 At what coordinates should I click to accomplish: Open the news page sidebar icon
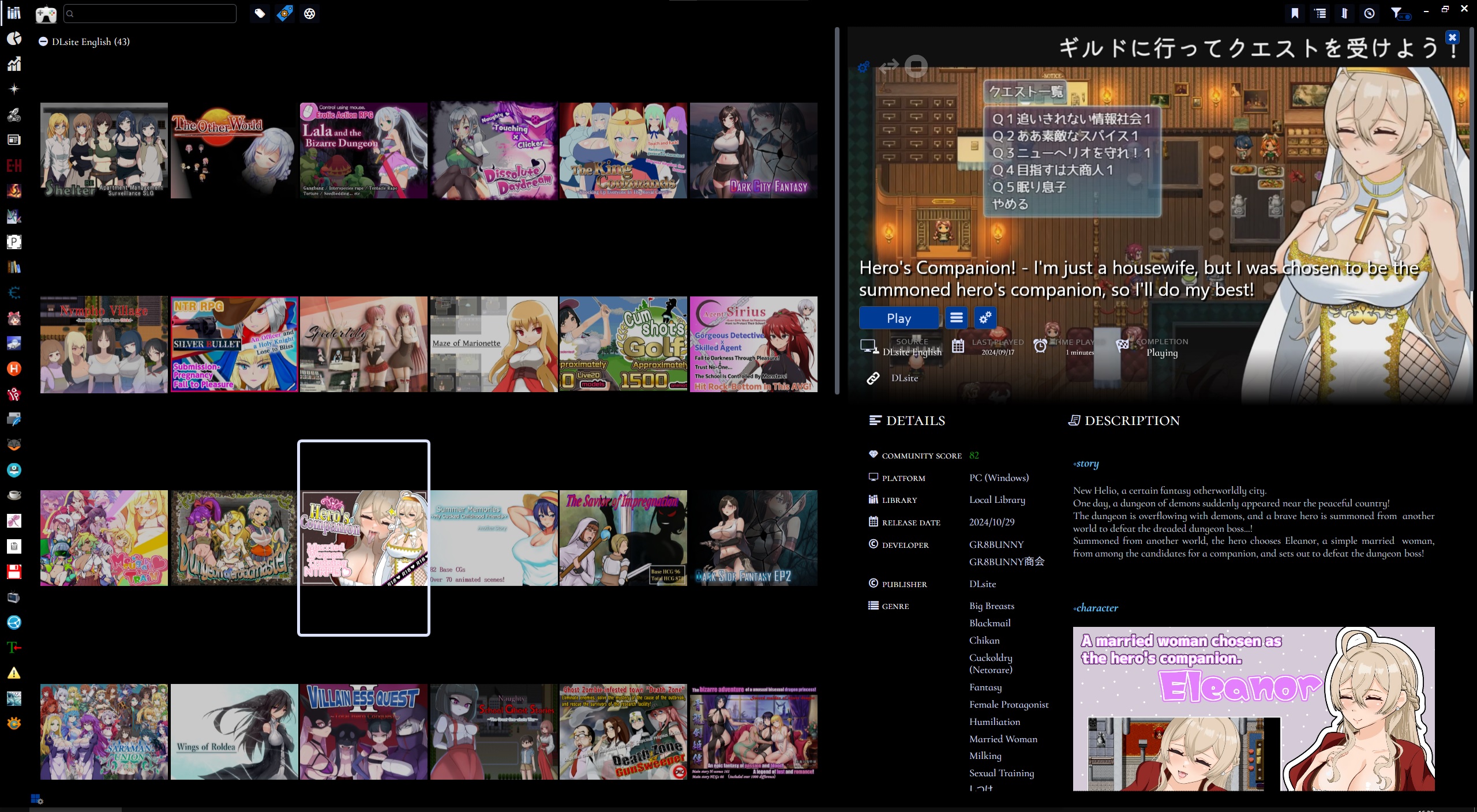[x=14, y=140]
